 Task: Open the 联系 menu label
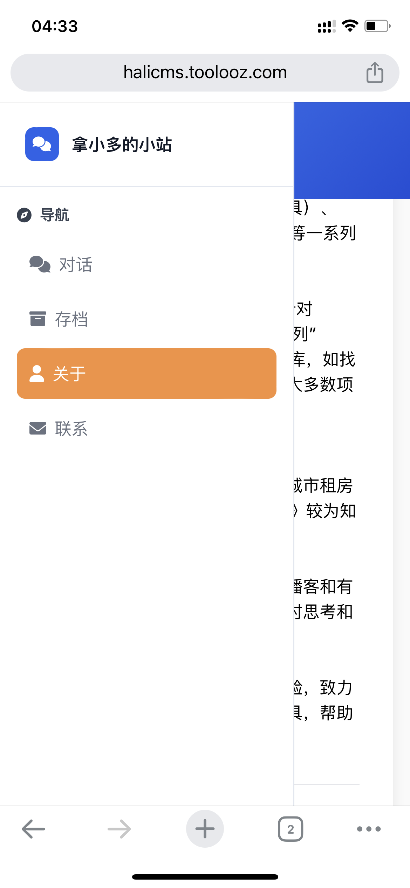[x=71, y=429]
